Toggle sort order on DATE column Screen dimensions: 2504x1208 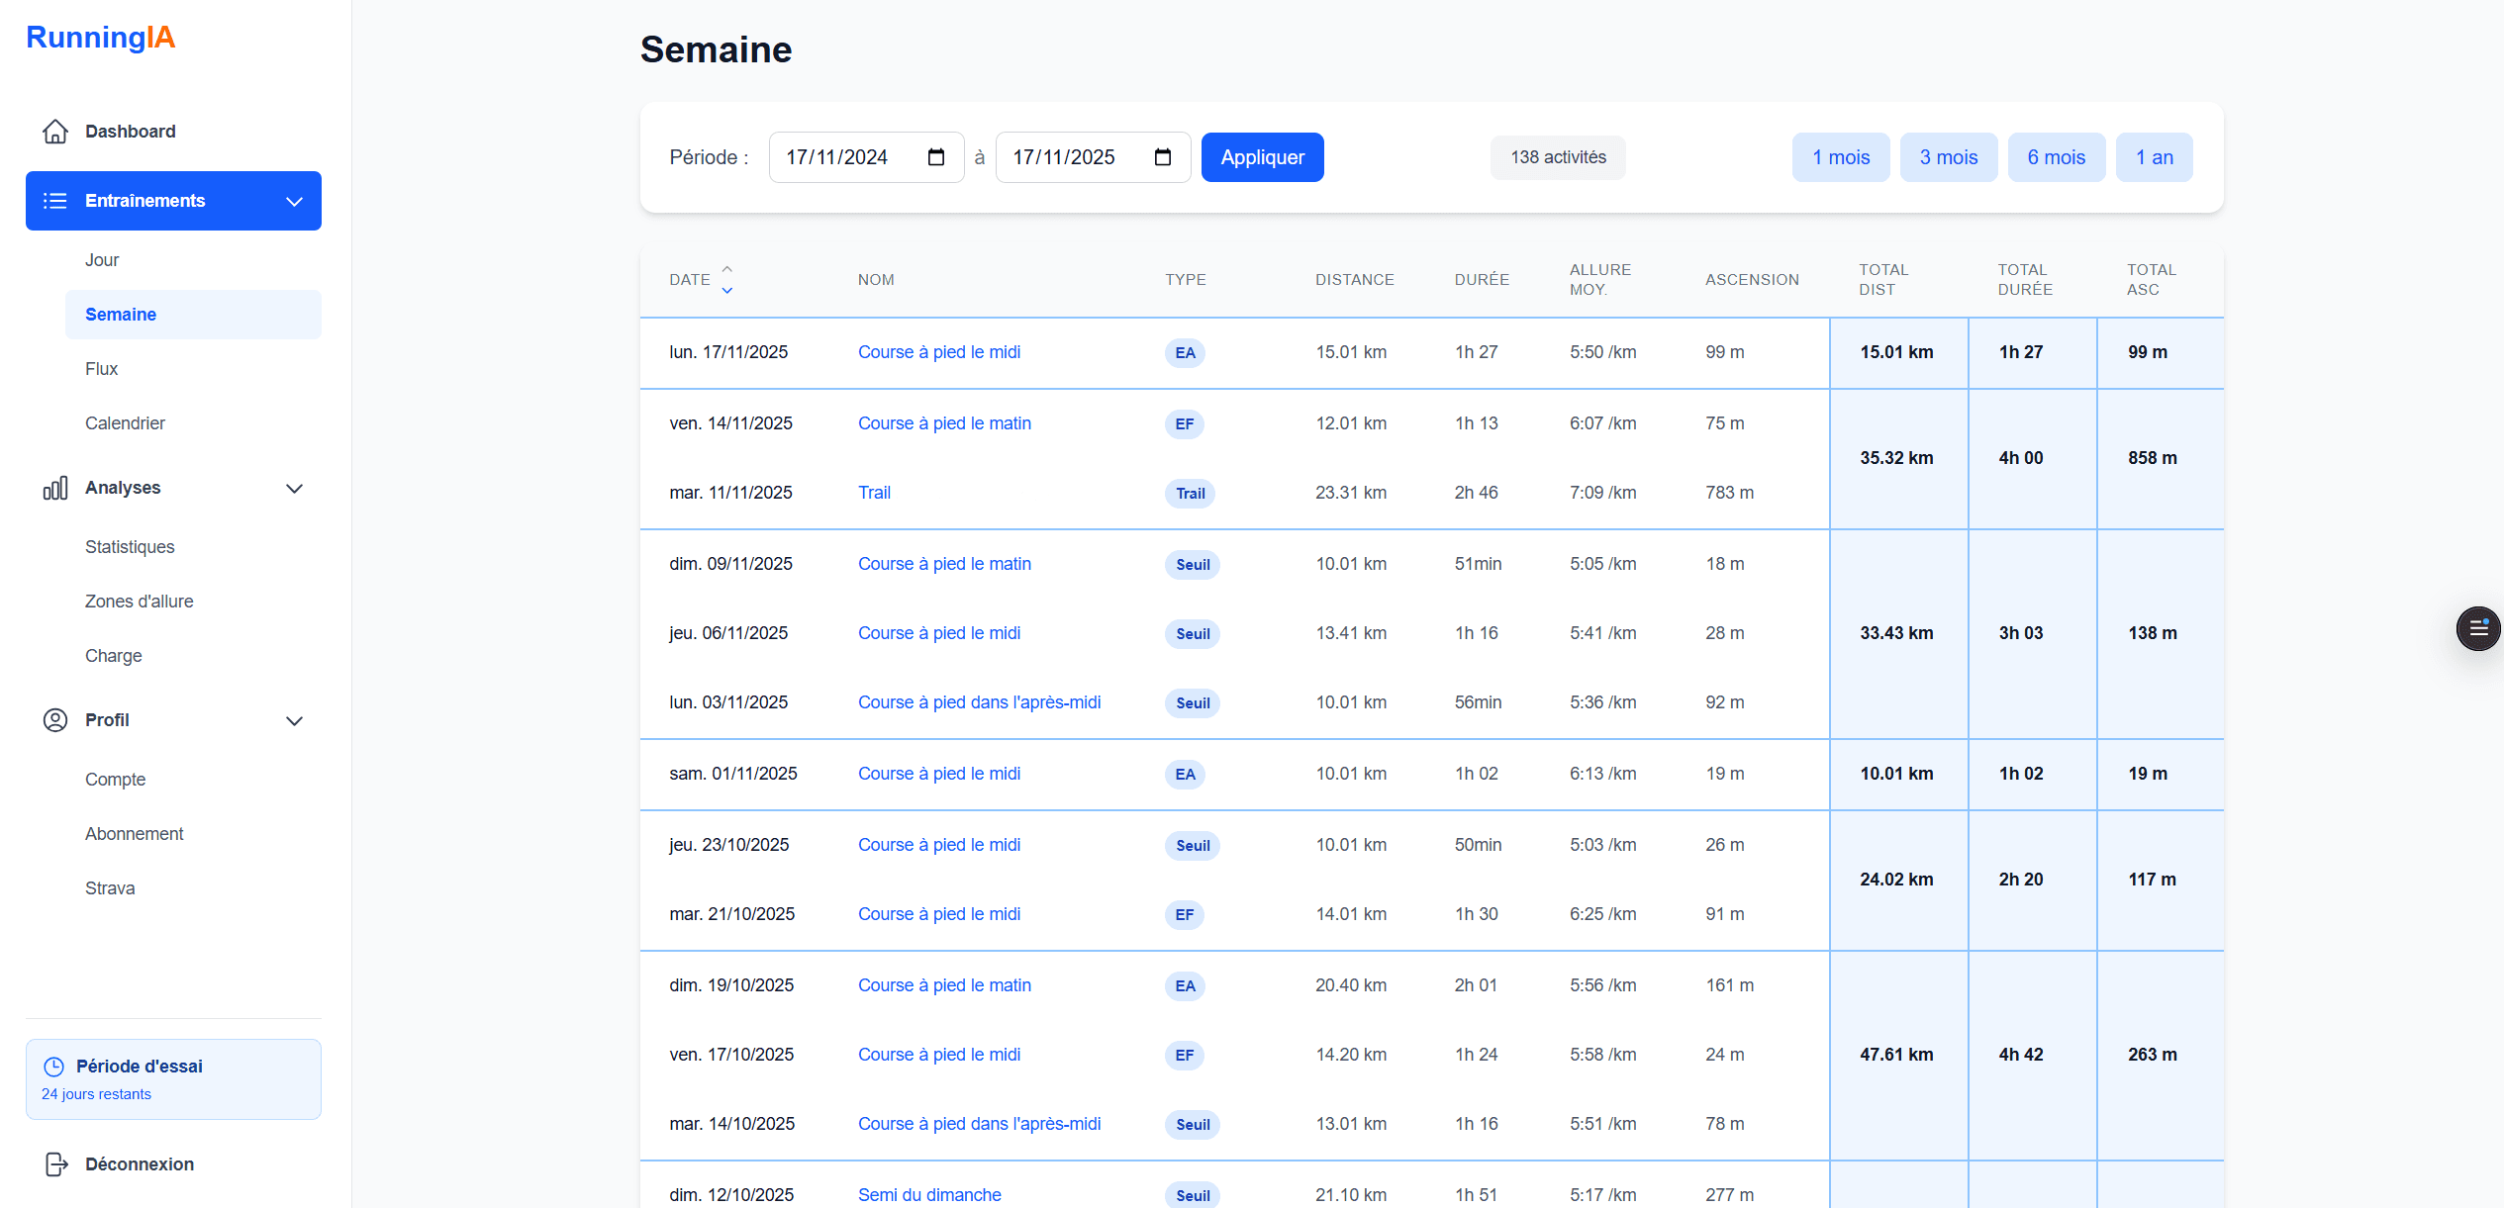coord(726,280)
